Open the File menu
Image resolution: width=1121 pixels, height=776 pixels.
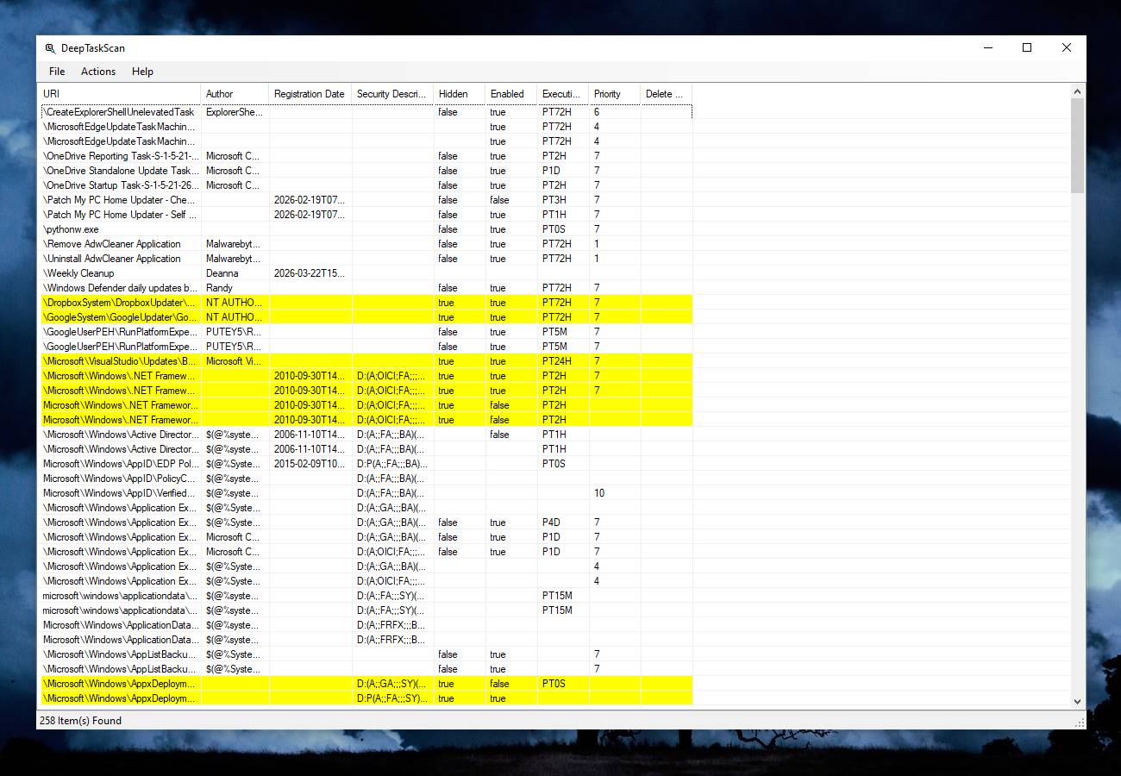(57, 72)
